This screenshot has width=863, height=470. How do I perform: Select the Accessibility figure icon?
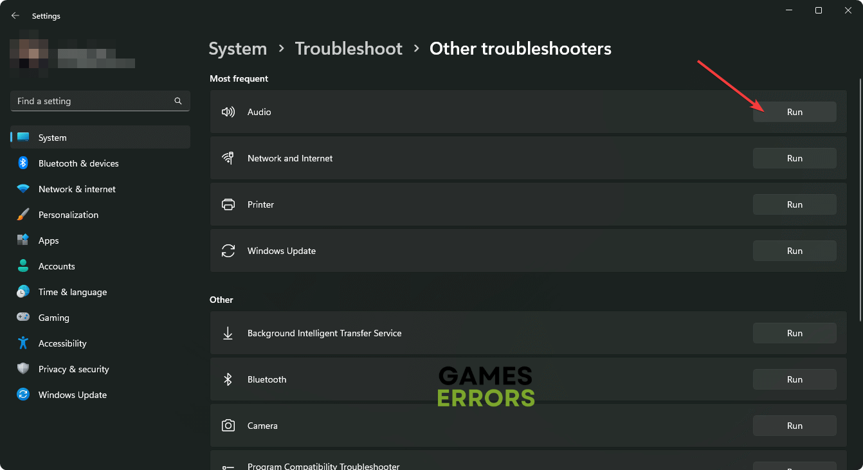(23, 343)
